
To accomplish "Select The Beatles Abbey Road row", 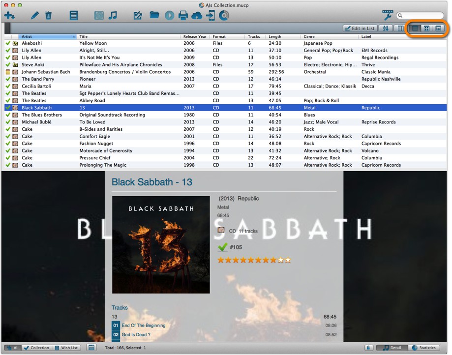I will (x=226, y=101).
